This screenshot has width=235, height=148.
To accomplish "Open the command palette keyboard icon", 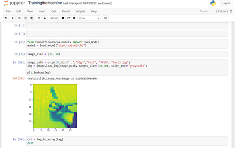I will click(x=105, y=18).
